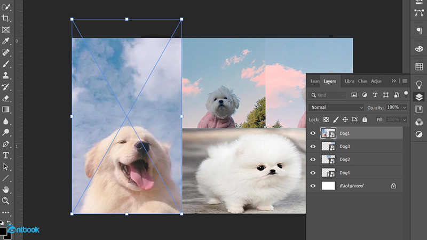Filter layers by type layers
The width and height of the screenshot is (427, 240).
[x=375, y=95]
